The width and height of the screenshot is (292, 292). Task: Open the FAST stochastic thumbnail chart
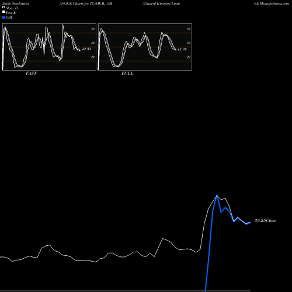tap(49, 47)
